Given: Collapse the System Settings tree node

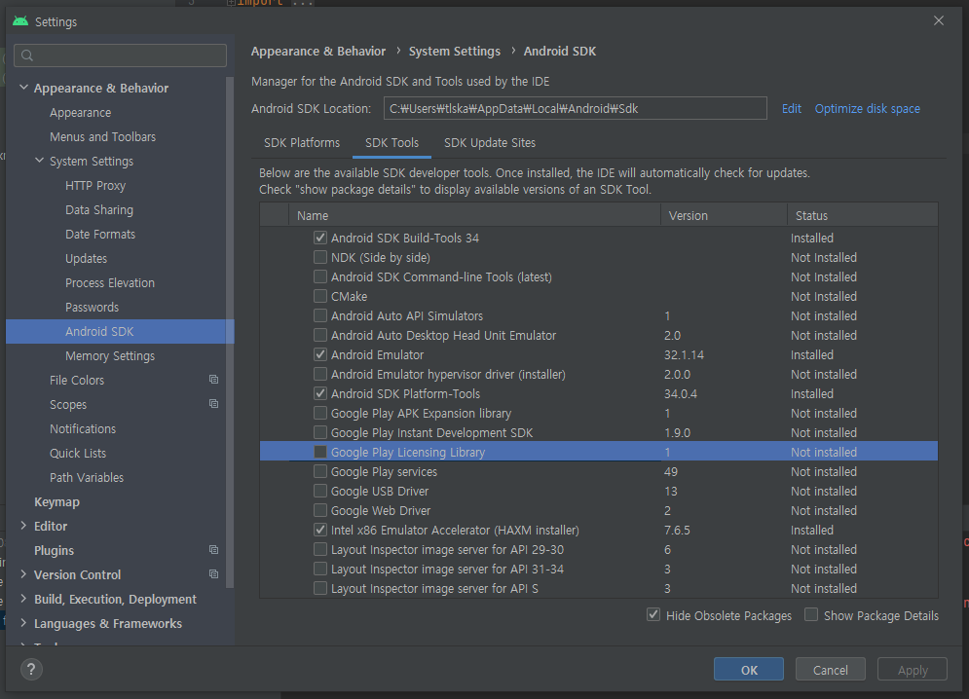Looking at the screenshot, I should pyautogui.click(x=40, y=161).
